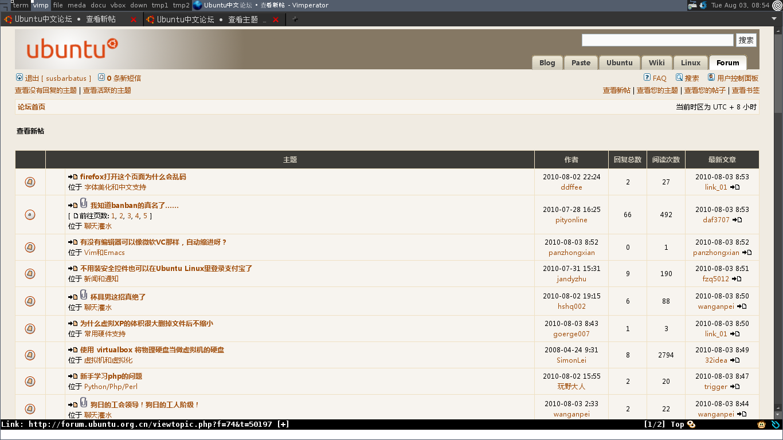Select the Wiki navigation tab
Viewport: 783px width, 440px height.
pyautogui.click(x=657, y=62)
